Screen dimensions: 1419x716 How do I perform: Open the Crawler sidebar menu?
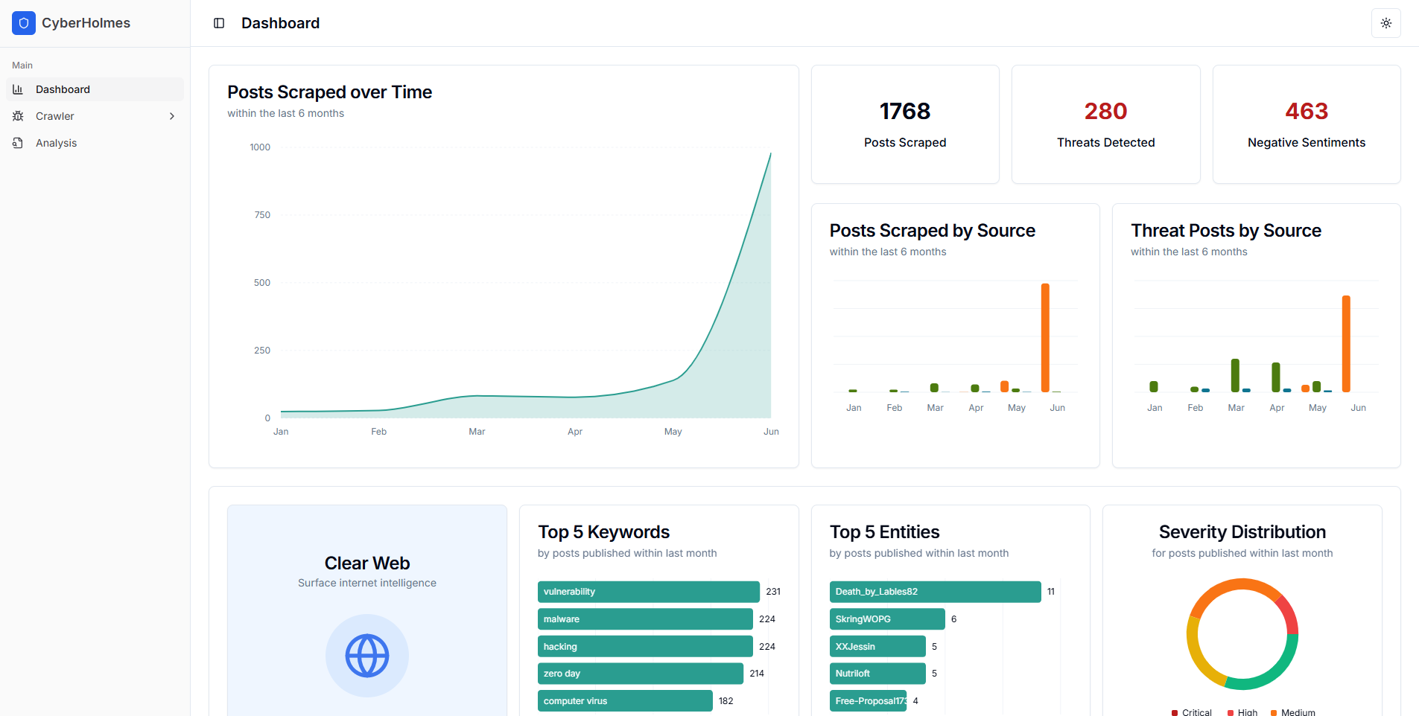pos(95,116)
